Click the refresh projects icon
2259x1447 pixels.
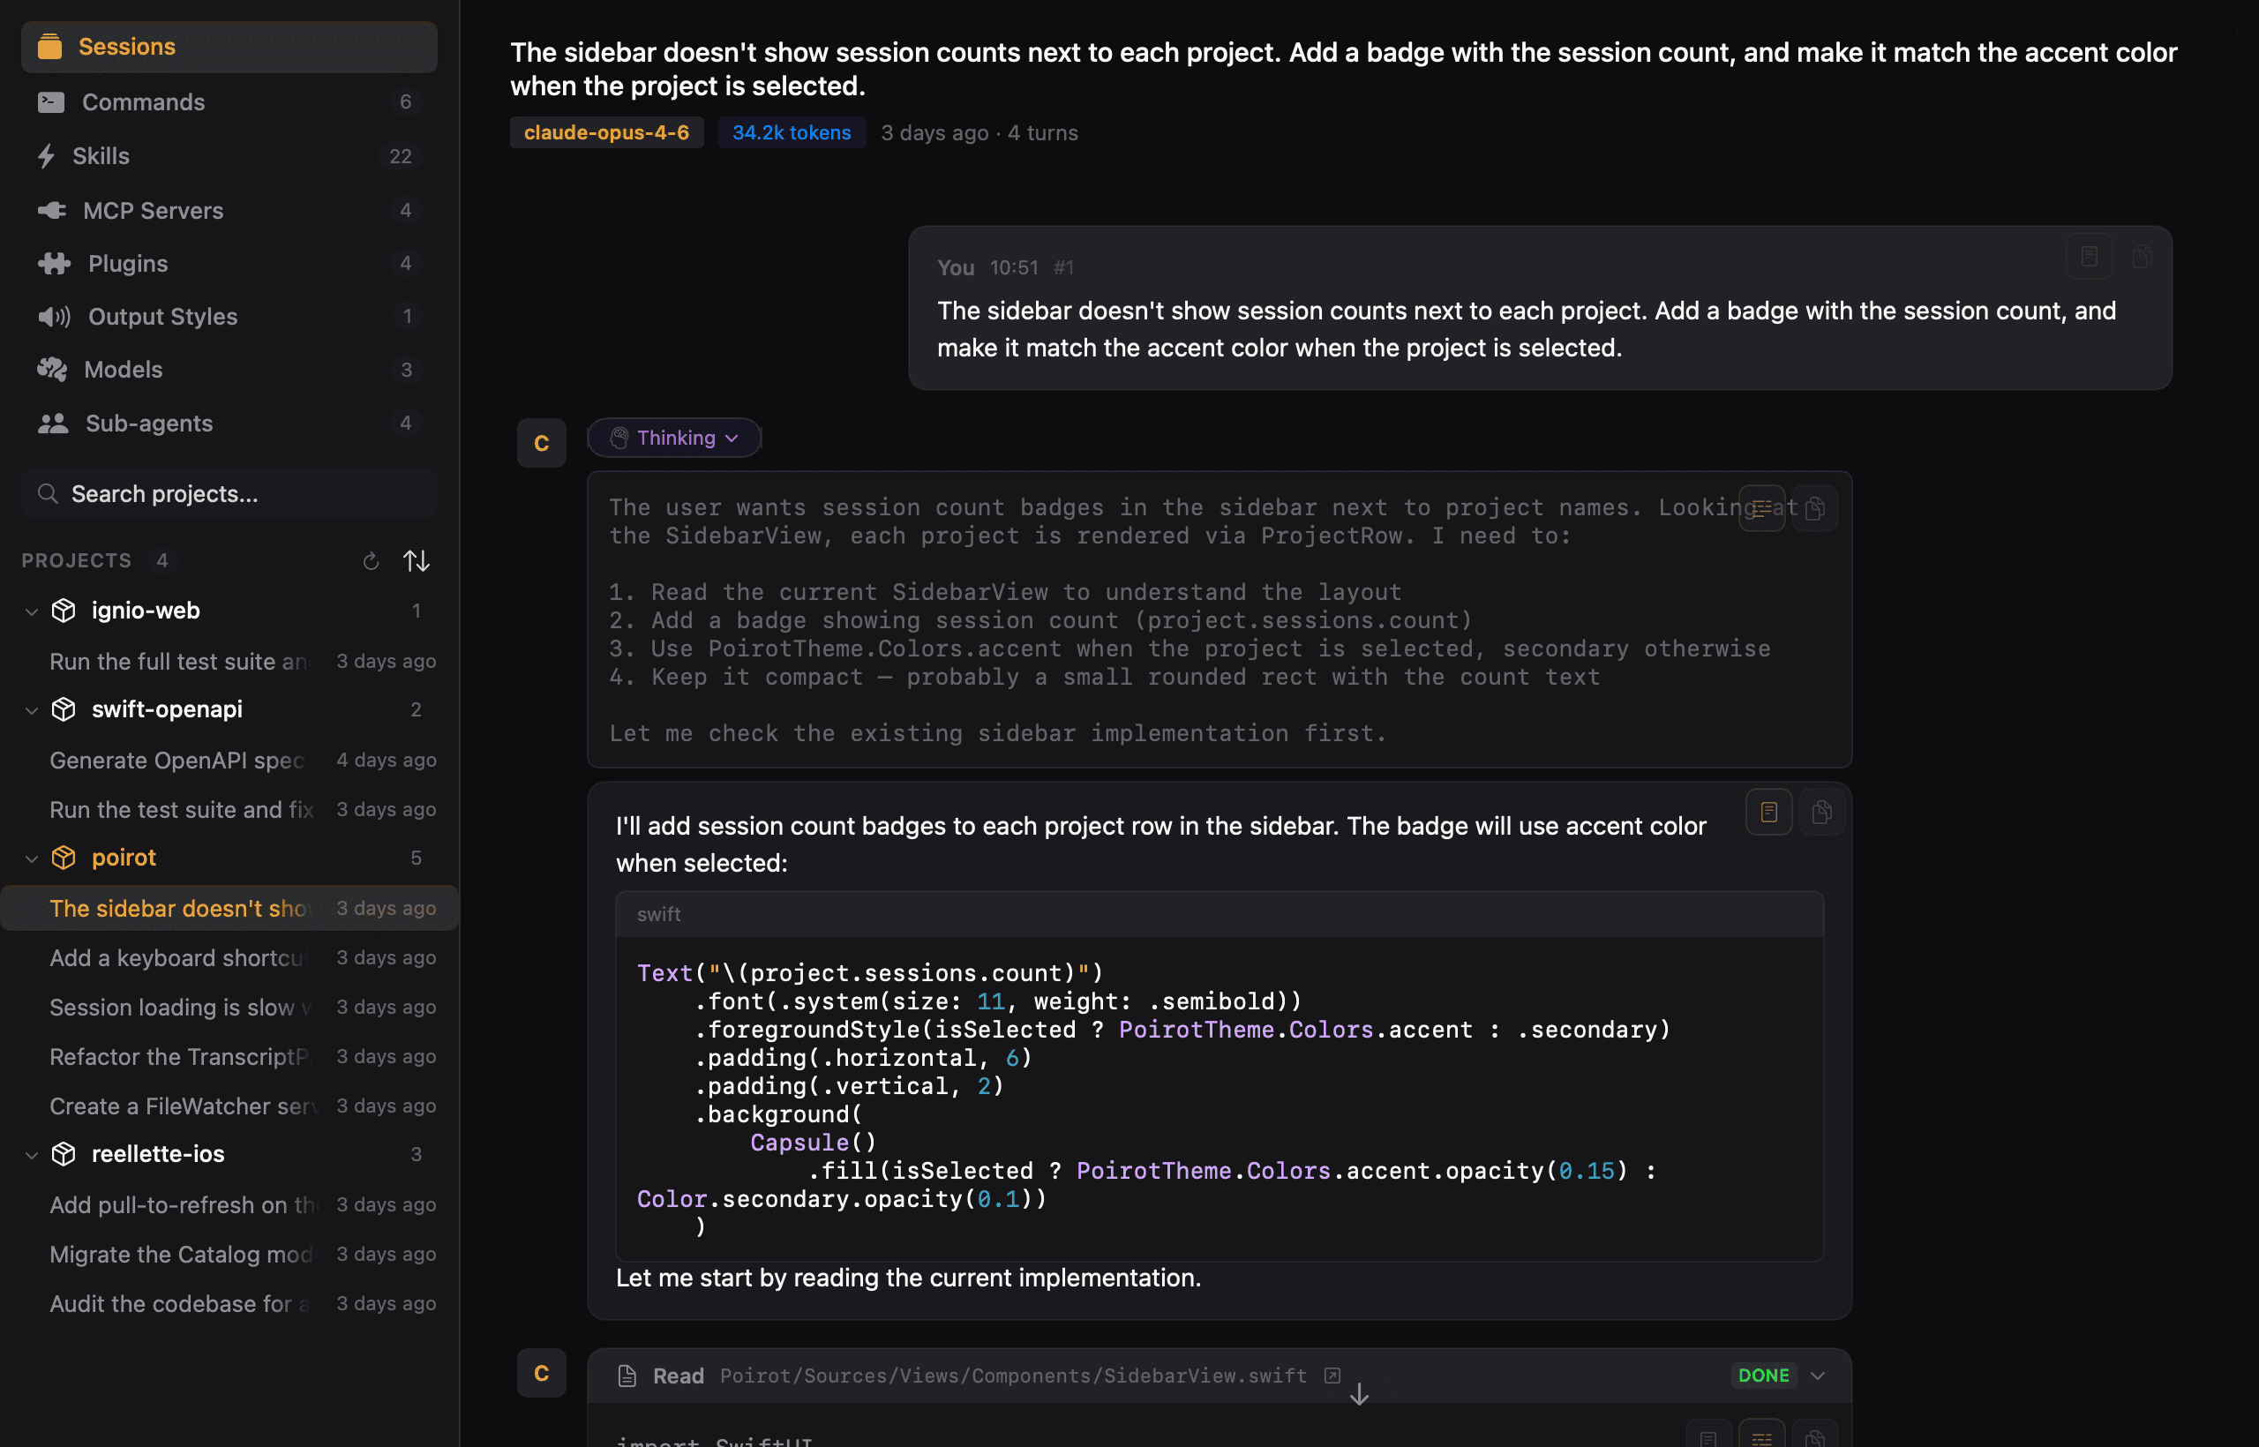371,561
